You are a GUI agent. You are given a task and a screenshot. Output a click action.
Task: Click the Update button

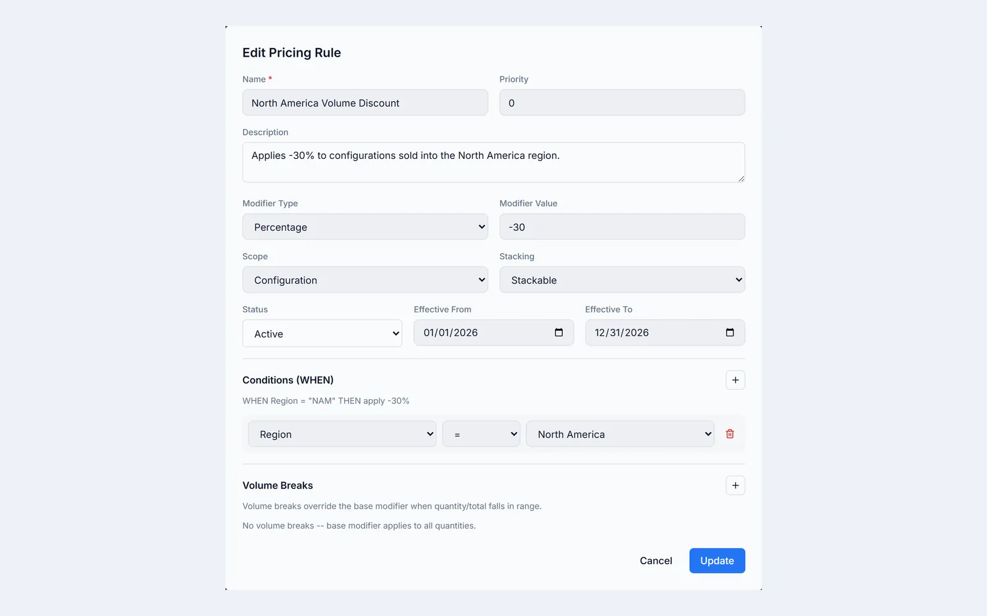tap(717, 561)
